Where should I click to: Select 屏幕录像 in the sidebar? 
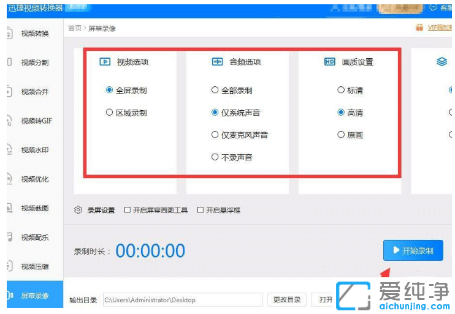point(35,294)
